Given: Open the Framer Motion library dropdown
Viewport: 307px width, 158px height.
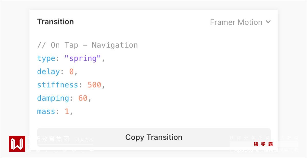Looking at the screenshot, I should 236,22.
